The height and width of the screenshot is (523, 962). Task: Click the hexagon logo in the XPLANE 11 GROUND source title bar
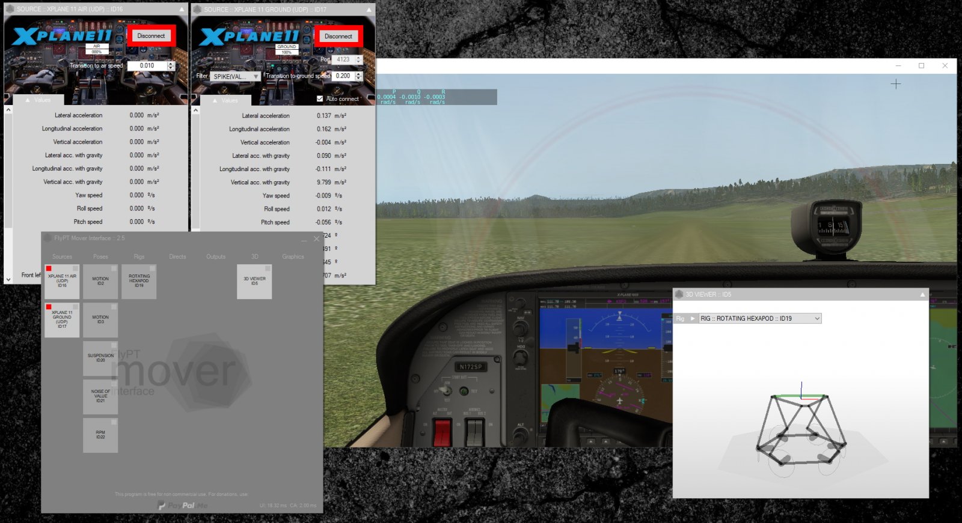tap(197, 10)
